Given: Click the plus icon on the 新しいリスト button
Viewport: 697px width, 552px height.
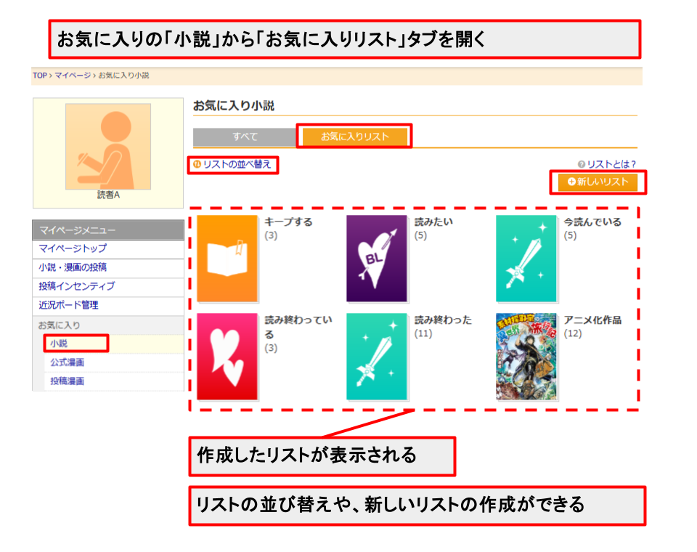Looking at the screenshot, I should 570,182.
